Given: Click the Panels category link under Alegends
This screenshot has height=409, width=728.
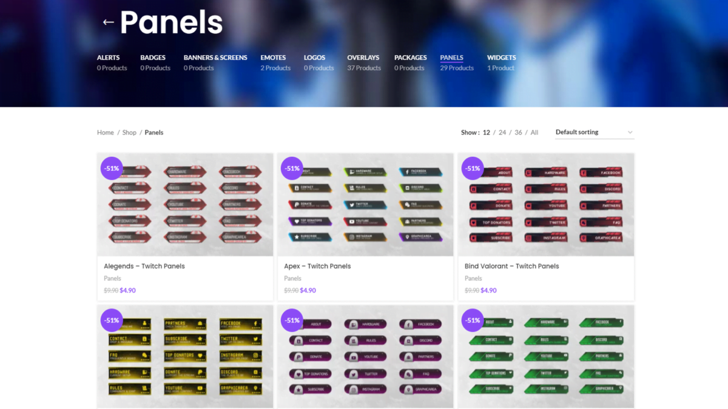Looking at the screenshot, I should click(113, 278).
